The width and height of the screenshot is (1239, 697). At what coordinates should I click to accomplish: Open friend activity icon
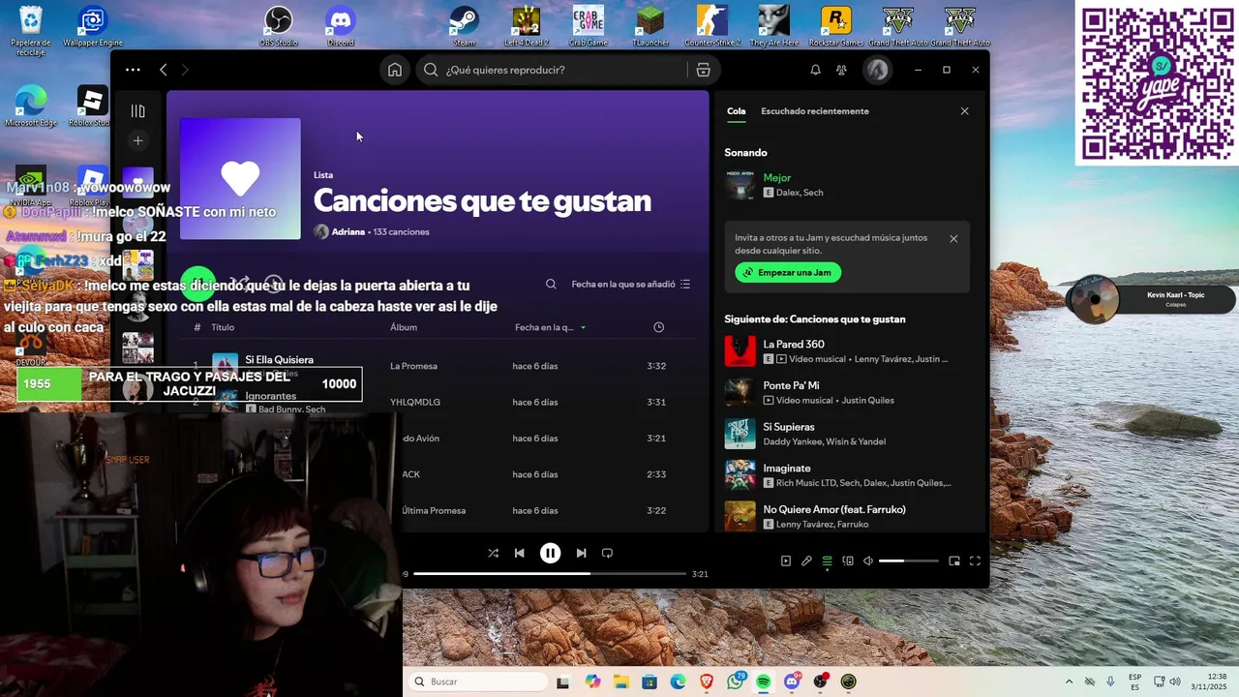tap(841, 70)
